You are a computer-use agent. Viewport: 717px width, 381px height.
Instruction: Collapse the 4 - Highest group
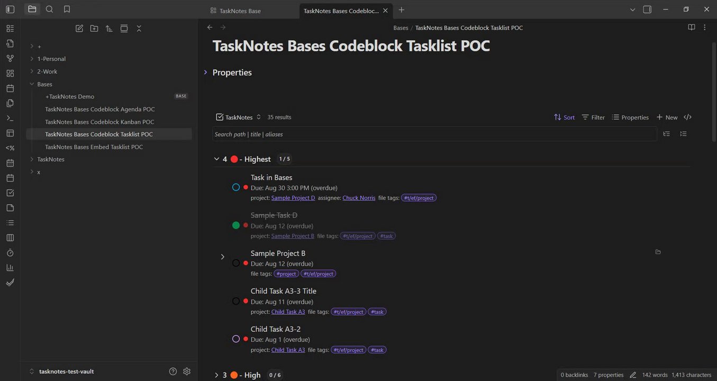pos(216,159)
